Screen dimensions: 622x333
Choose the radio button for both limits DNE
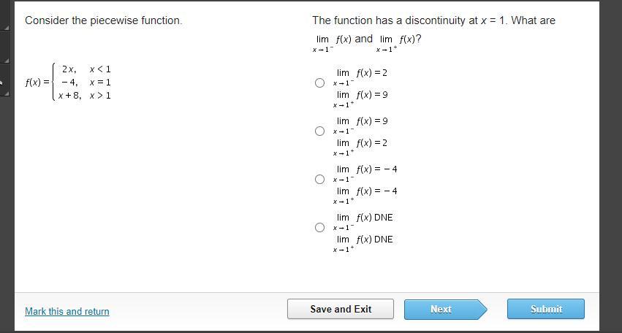click(319, 228)
